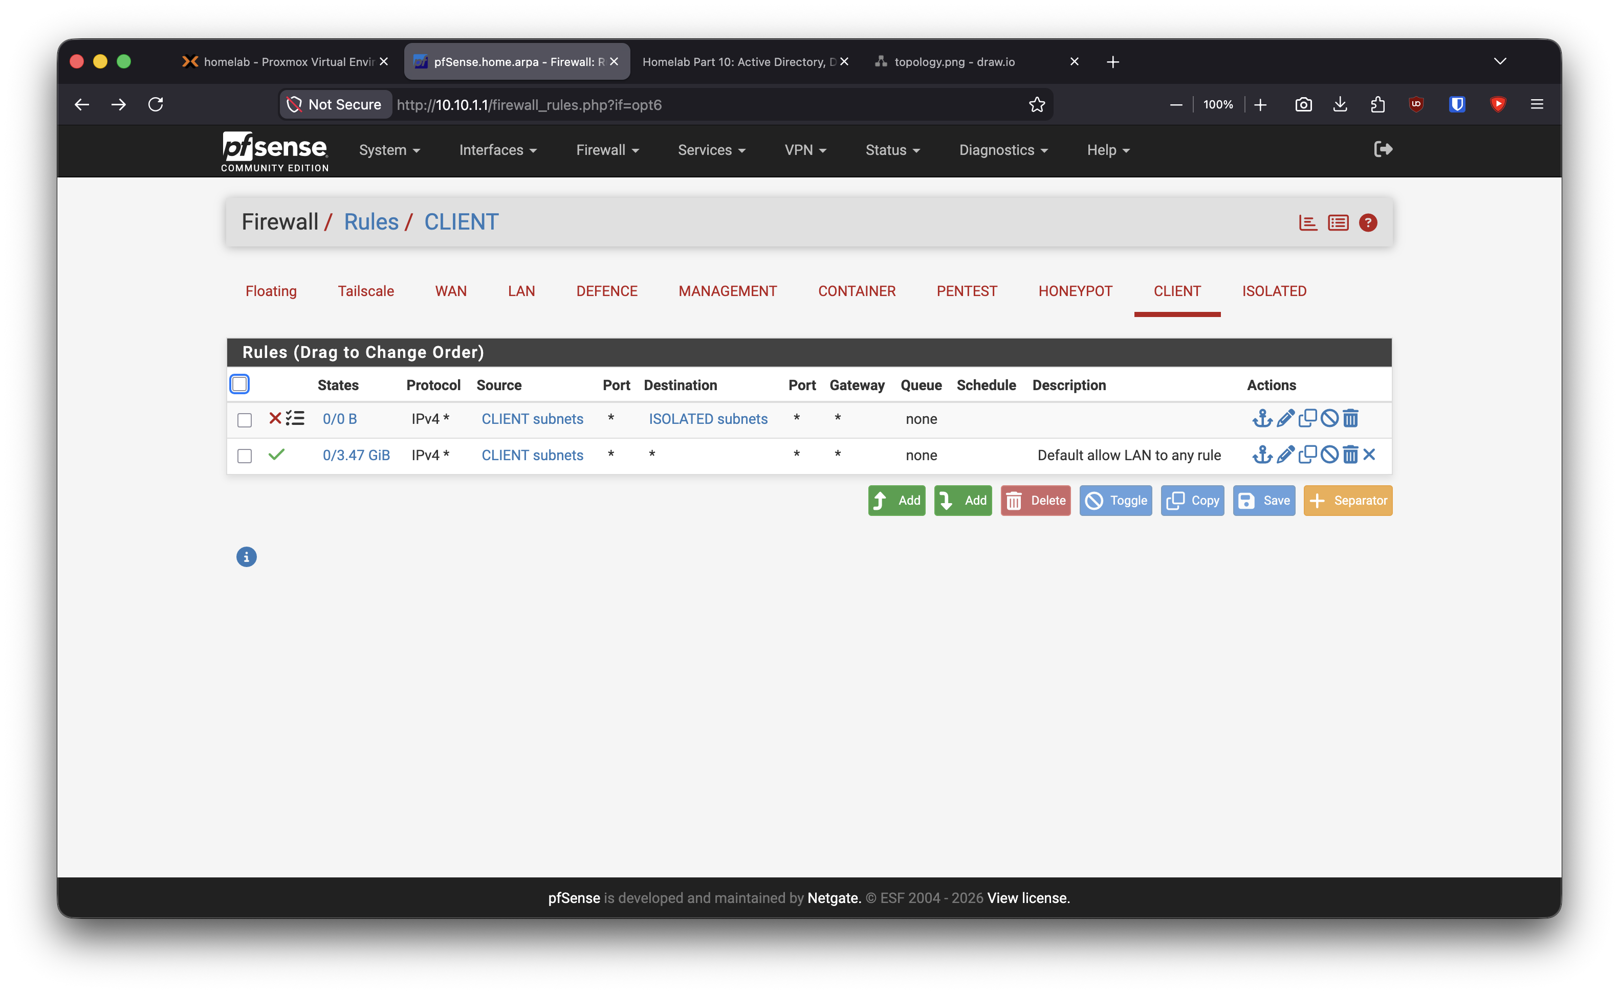1619x994 pixels.
Task: Switch to the Tailscale rules tab
Action: pyautogui.click(x=366, y=290)
